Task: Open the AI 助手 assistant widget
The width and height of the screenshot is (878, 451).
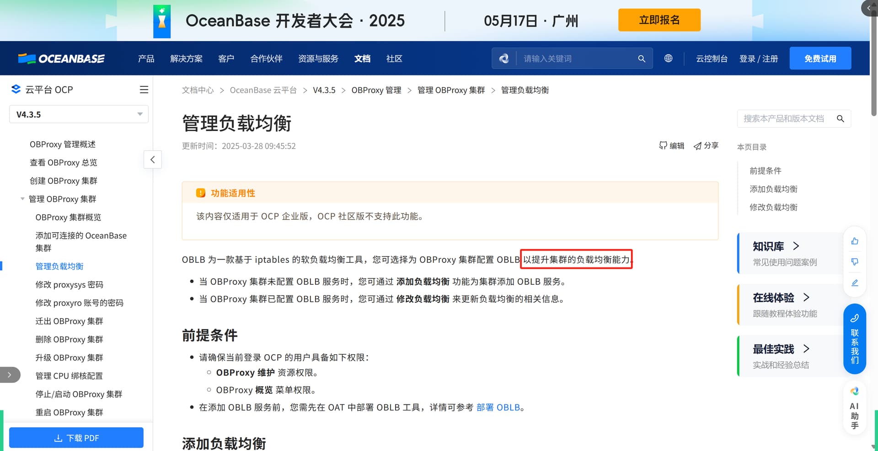Action: [855, 409]
